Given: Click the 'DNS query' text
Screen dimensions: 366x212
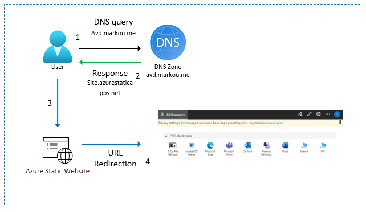Looking at the screenshot, I should (113, 22).
